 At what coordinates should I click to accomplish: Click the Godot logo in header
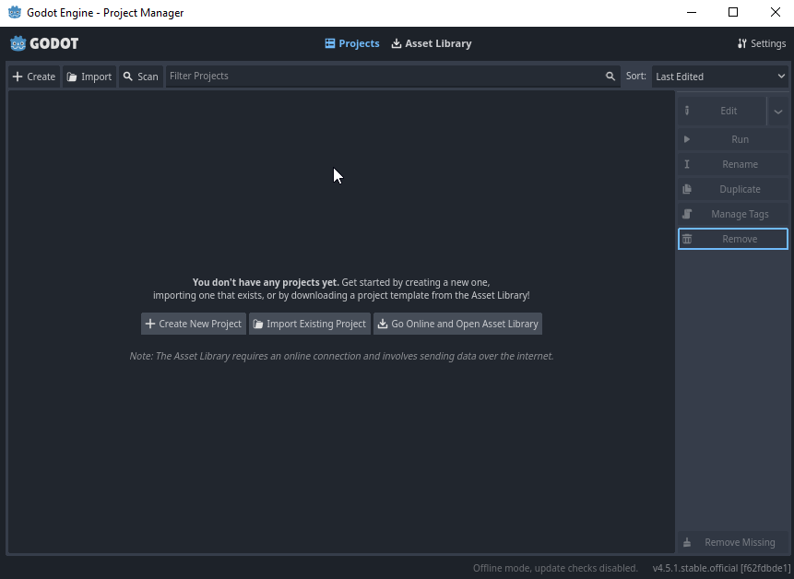click(44, 43)
